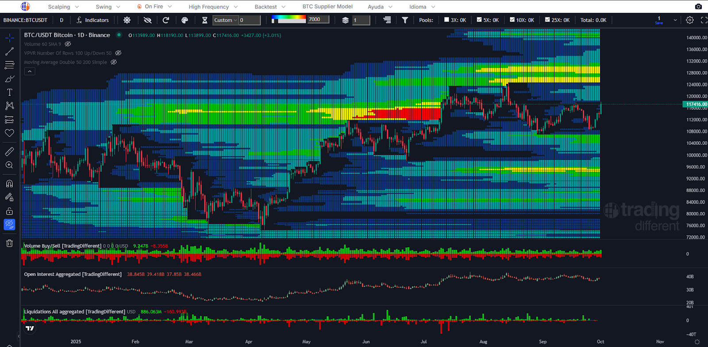Change the BINANCE:BTCUSDT symbol
The height and width of the screenshot is (347, 708).
click(x=25, y=20)
